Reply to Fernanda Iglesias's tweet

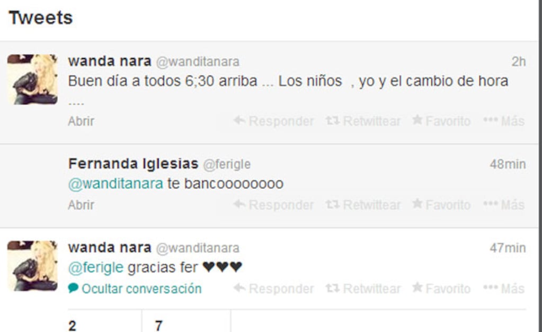[273, 205]
